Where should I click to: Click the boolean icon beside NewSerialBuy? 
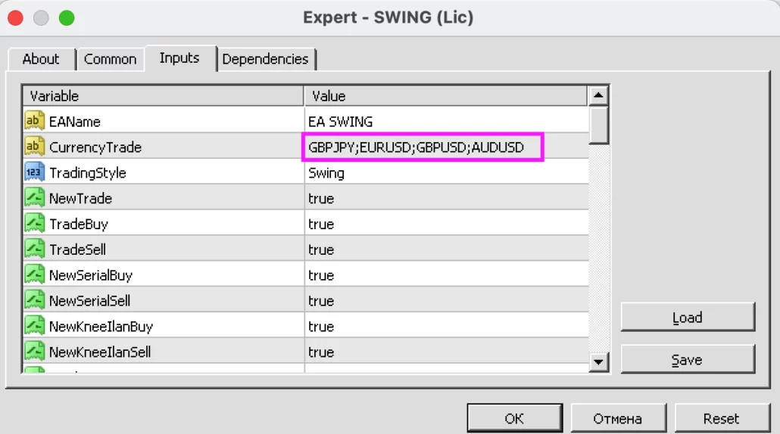pyautogui.click(x=34, y=274)
